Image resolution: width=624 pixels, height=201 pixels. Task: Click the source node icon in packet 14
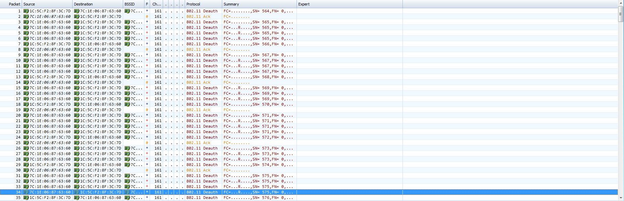[26, 82]
